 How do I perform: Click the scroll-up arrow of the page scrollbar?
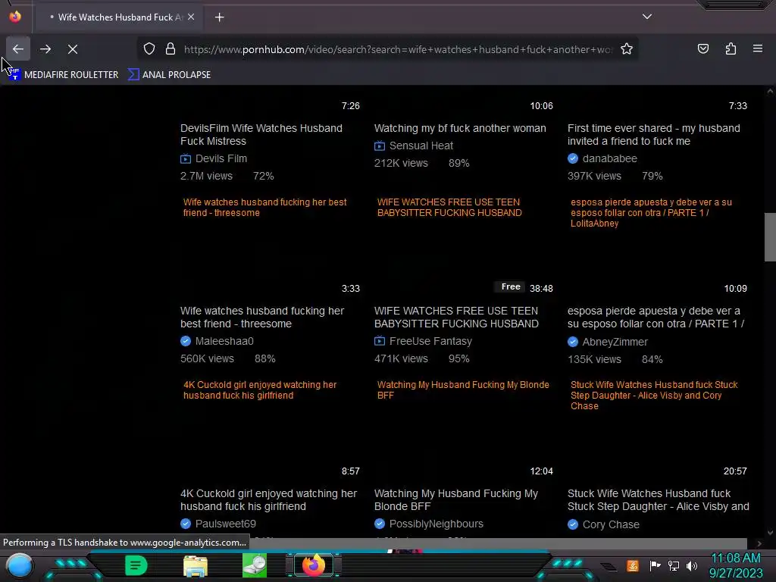click(x=770, y=91)
